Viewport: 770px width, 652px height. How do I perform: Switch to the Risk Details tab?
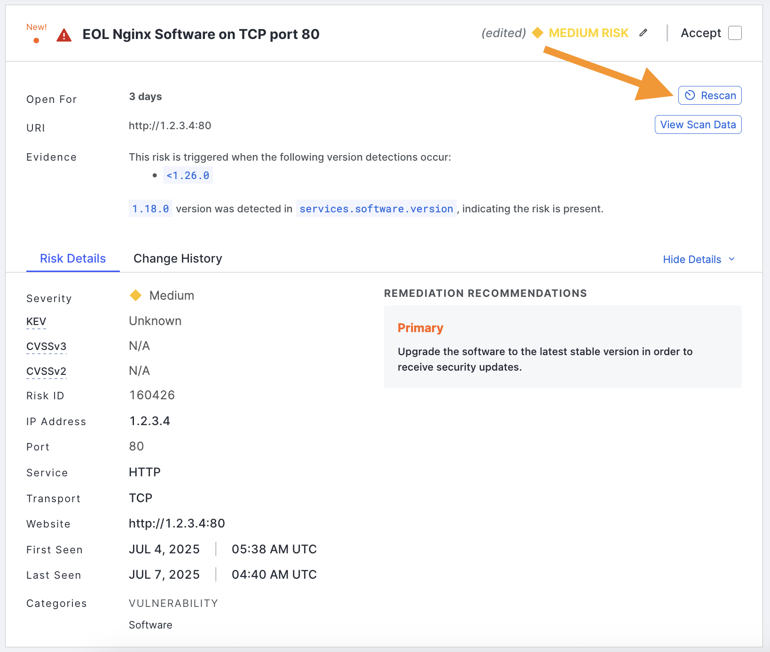(x=73, y=259)
